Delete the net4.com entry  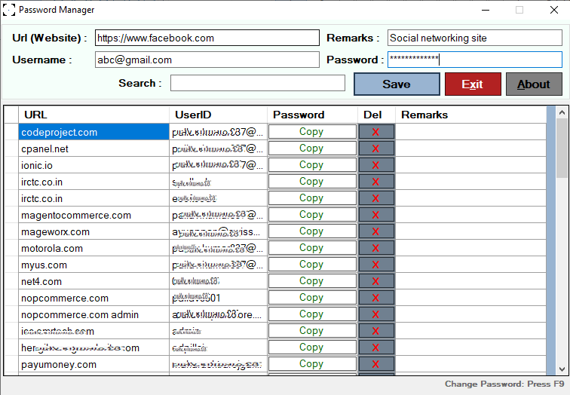pyautogui.click(x=376, y=281)
